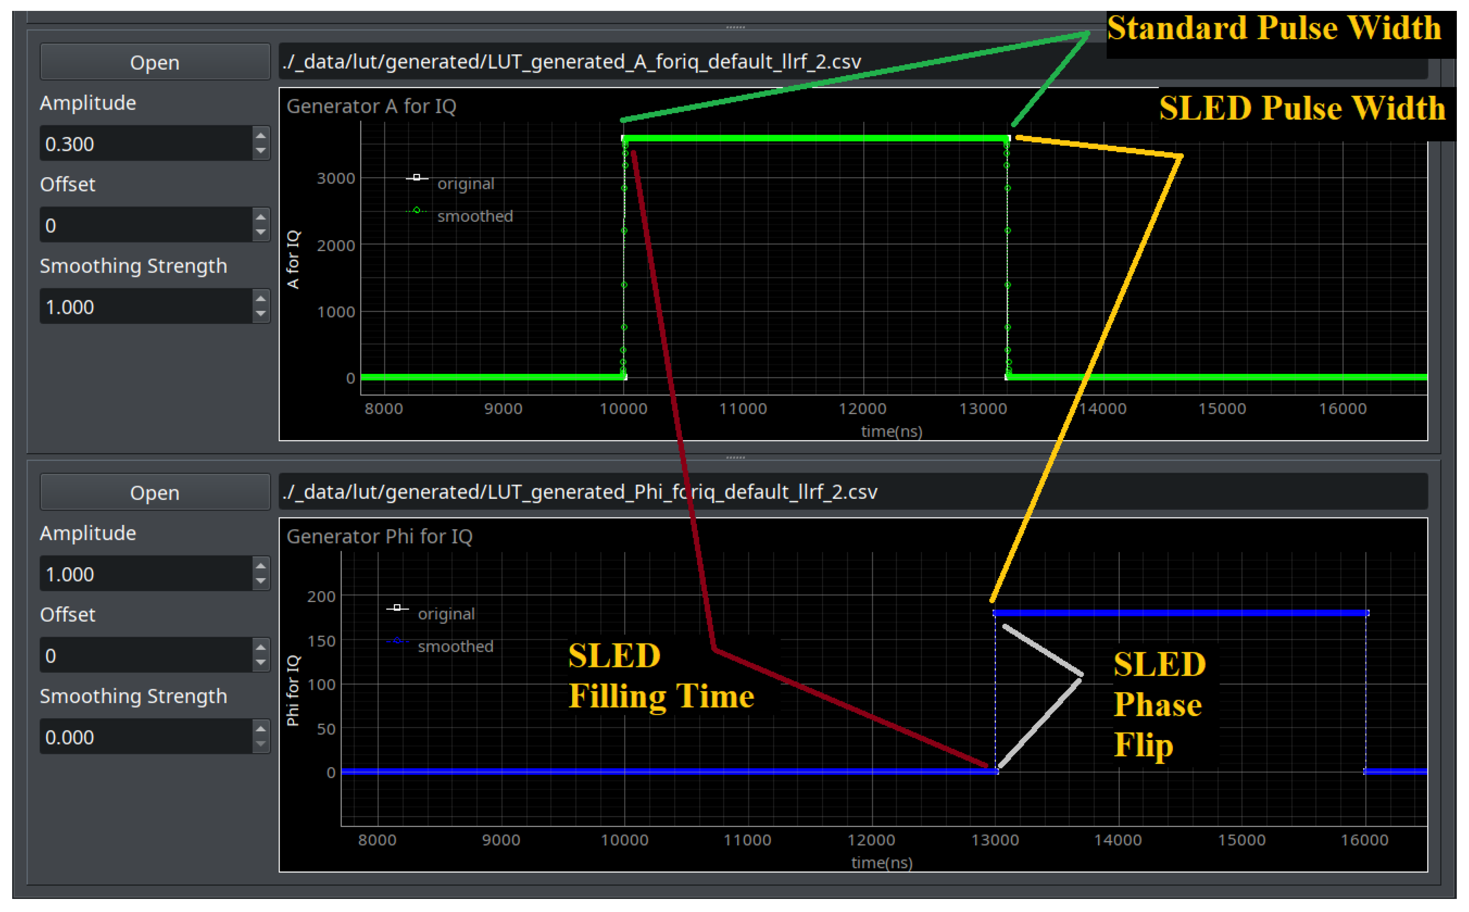Increase Generator Phi Amplitude with up arrow
The image size is (1469, 912).
261,566
